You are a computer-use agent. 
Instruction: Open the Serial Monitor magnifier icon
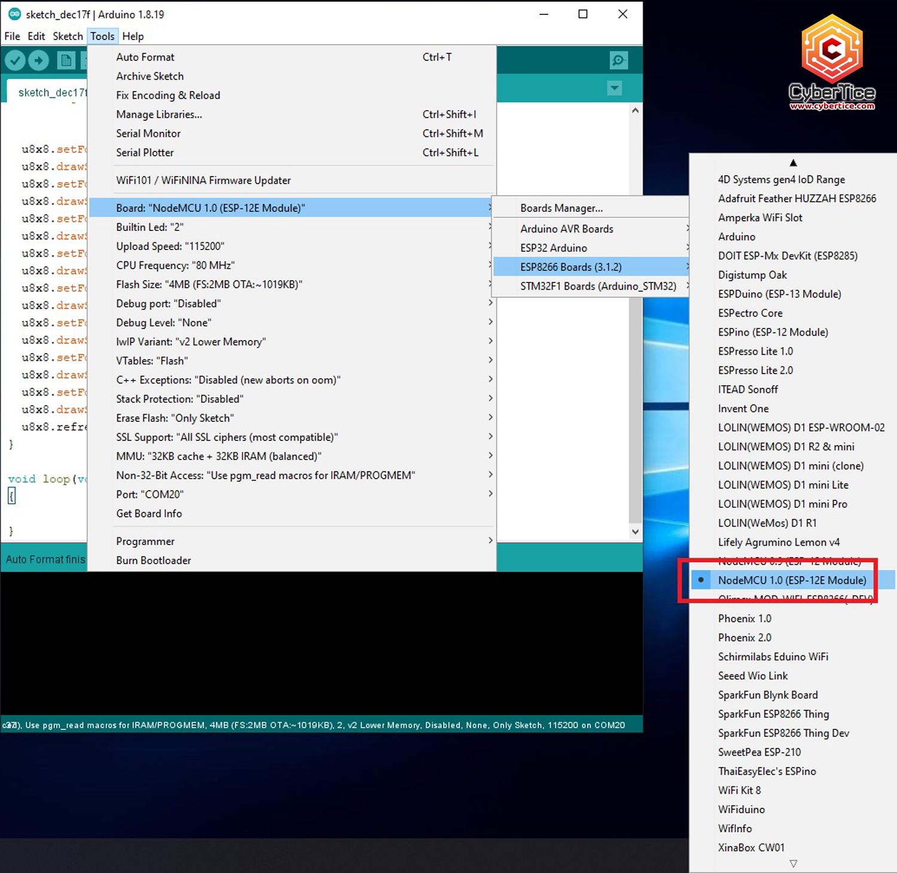[619, 60]
